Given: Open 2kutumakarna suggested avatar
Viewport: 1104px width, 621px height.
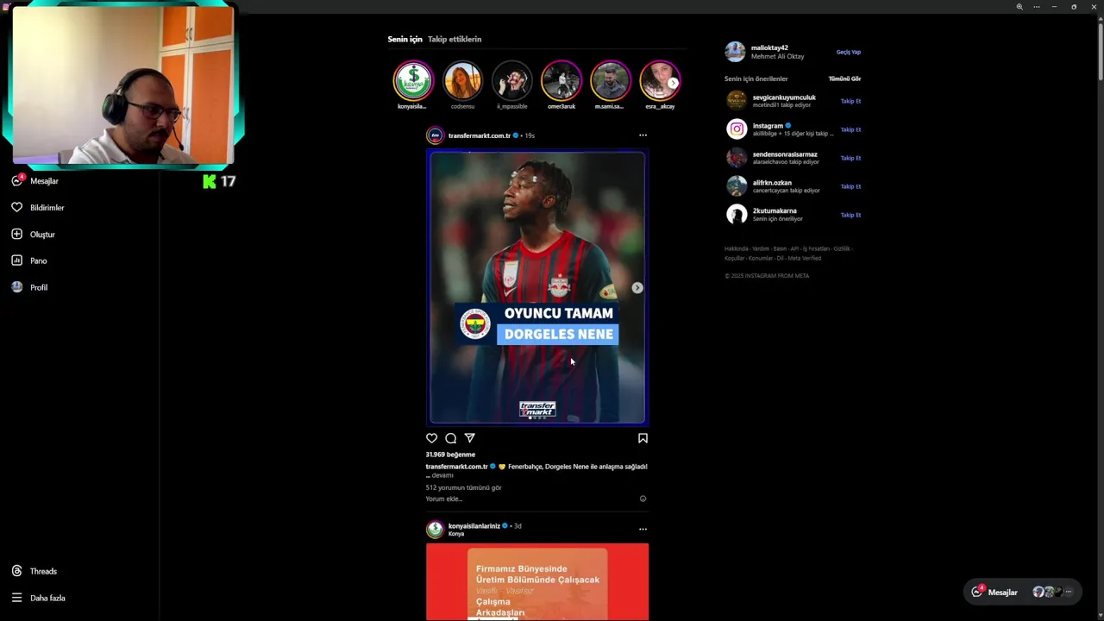Looking at the screenshot, I should [737, 215].
